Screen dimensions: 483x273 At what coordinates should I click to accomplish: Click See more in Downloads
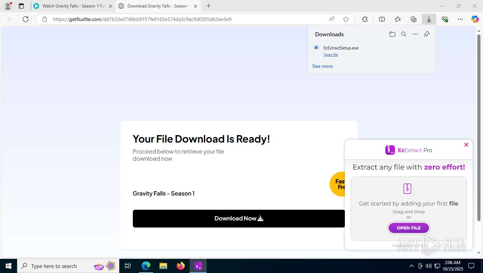tap(322, 66)
